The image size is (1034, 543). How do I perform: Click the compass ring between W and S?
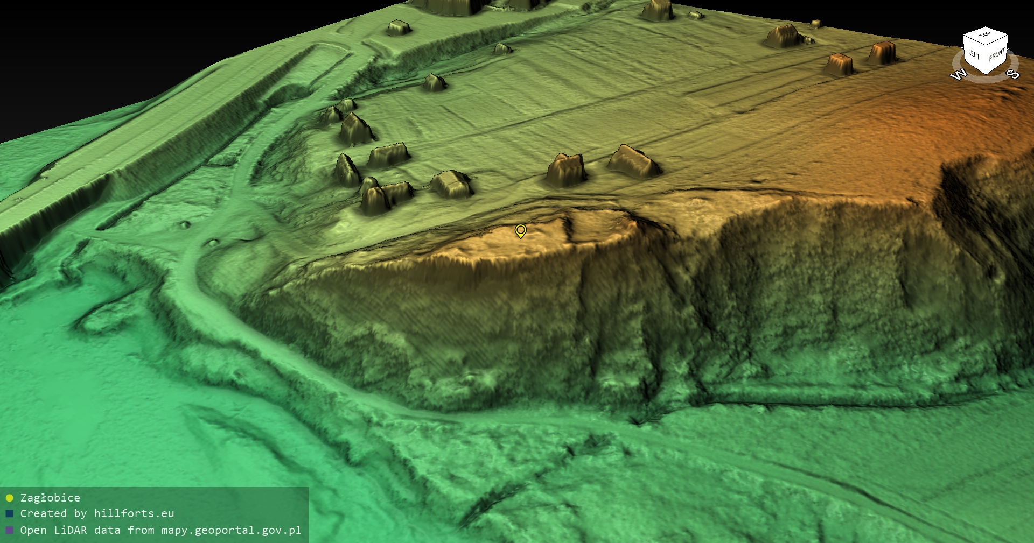[x=985, y=80]
